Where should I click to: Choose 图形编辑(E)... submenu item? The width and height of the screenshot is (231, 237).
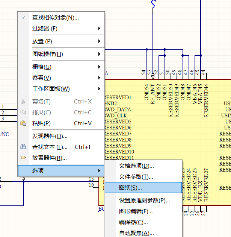[x=143, y=211]
